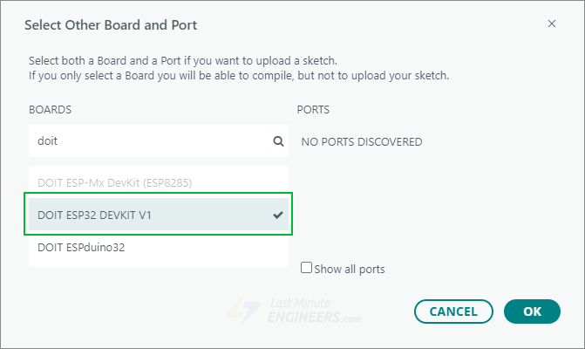Click the magnifier search icon in board filter
The height and width of the screenshot is (349, 585).
click(x=278, y=140)
